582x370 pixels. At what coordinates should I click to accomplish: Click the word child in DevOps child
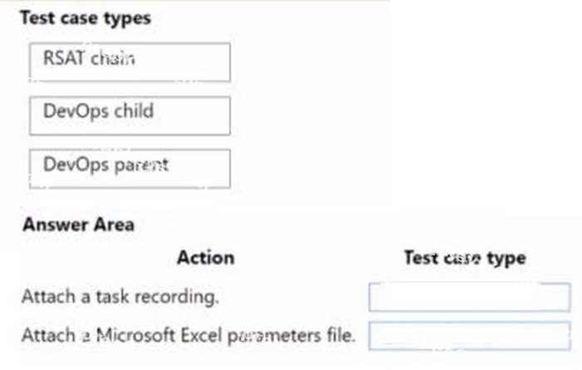click(134, 111)
